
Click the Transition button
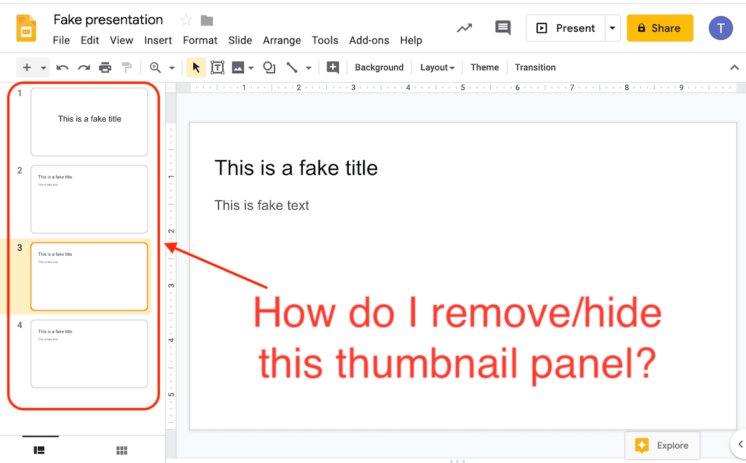click(x=535, y=68)
